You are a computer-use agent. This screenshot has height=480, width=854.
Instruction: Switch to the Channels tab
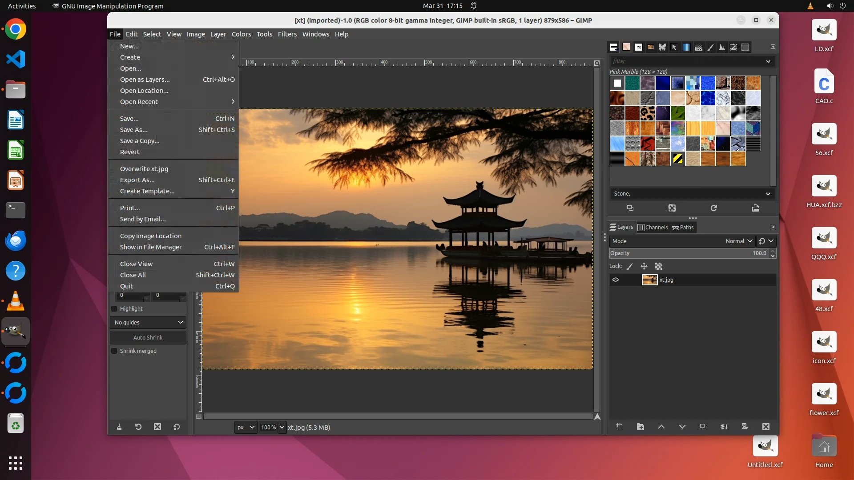(x=653, y=227)
